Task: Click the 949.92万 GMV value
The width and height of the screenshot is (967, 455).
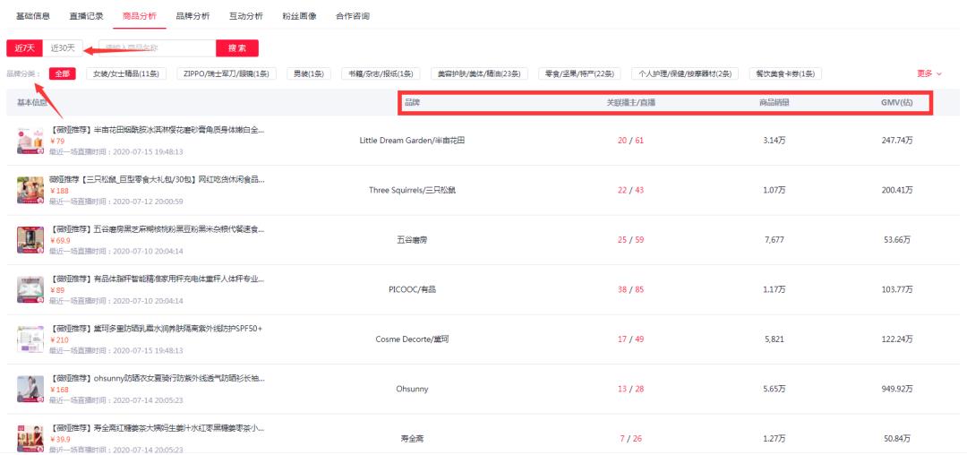Action: pyautogui.click(x=896, y=390)
